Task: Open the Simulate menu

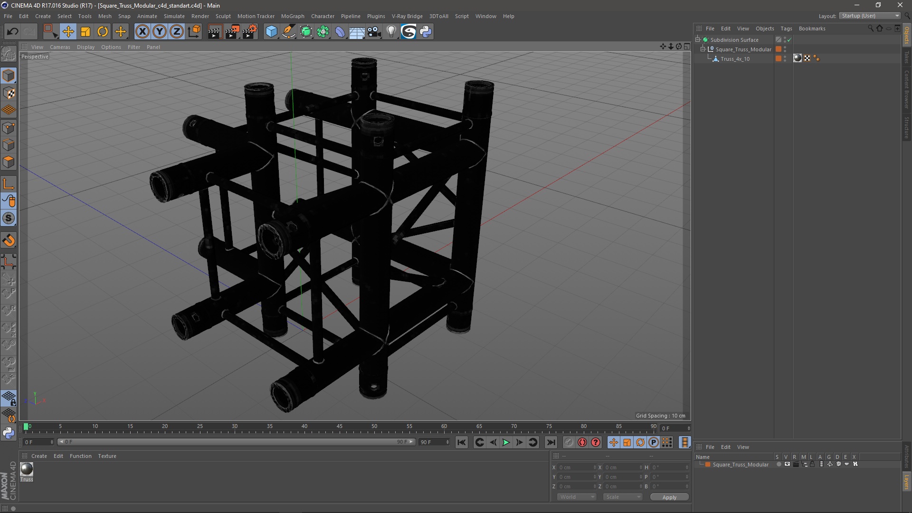Action: click(174, 16)
